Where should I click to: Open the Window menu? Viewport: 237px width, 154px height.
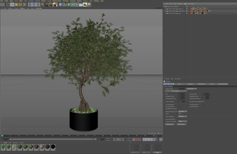click(x=97, y=1)
